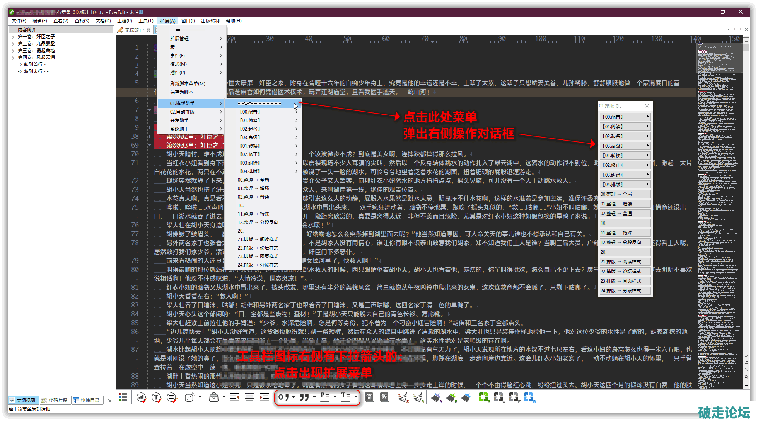The image size is (758, 421).
Task: Click -> 转到首行 <- in outline panel
Action: [33, 65]
